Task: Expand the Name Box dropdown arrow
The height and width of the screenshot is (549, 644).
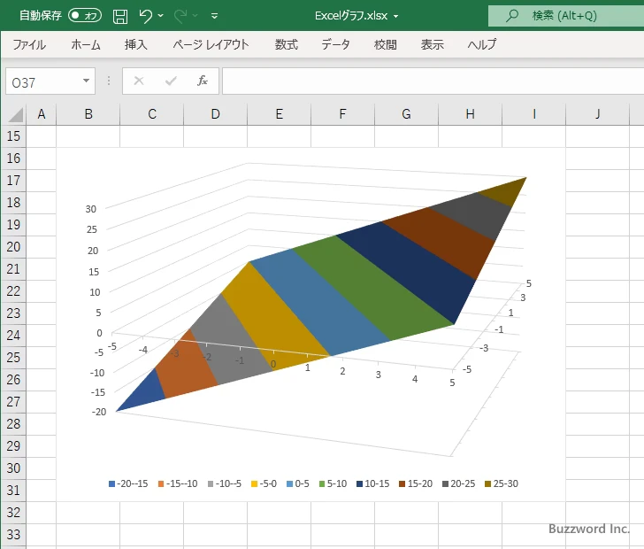Action: [x=87, y=81]
